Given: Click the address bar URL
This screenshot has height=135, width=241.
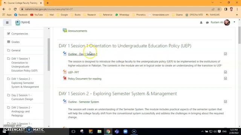Looking at the screenshot, I should point(49,9).
